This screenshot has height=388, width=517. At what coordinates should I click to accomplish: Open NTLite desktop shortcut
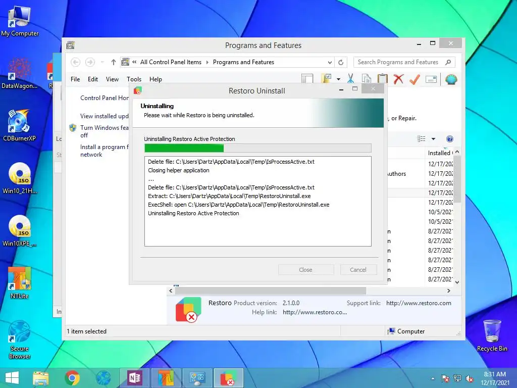click(x=20, y=283)
